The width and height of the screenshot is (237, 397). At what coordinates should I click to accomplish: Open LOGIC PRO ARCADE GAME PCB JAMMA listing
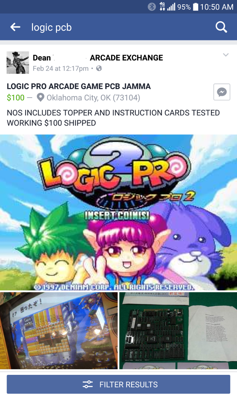(78, 86)
